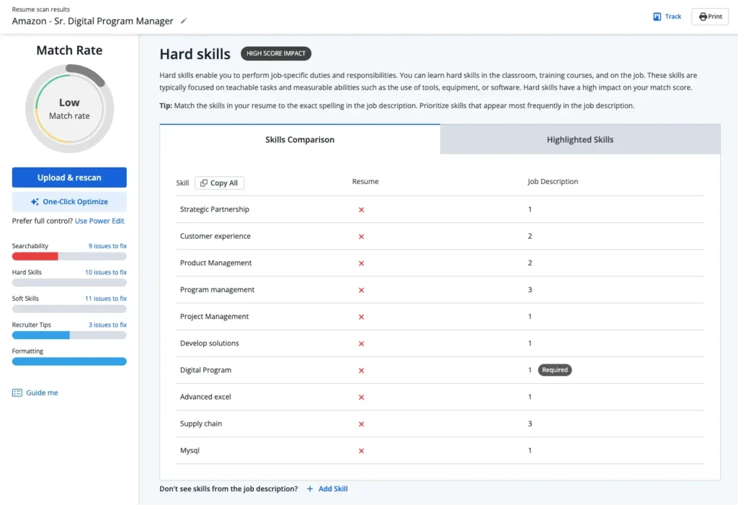
Task: Open the 10 issues to fix Hard Skills link
Action: coord(106,272)
